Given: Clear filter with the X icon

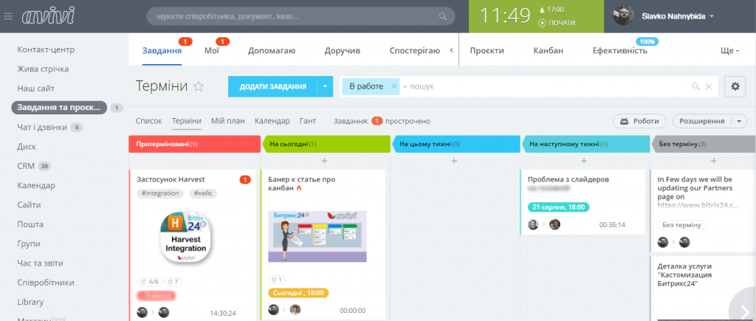Looking at the screenshot, I should 708,87.
